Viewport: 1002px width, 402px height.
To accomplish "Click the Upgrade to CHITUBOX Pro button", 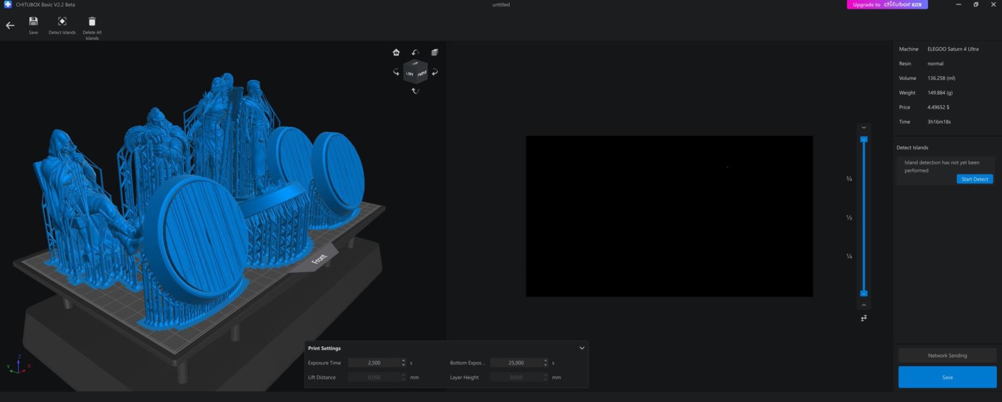I will tap(887, 4).
